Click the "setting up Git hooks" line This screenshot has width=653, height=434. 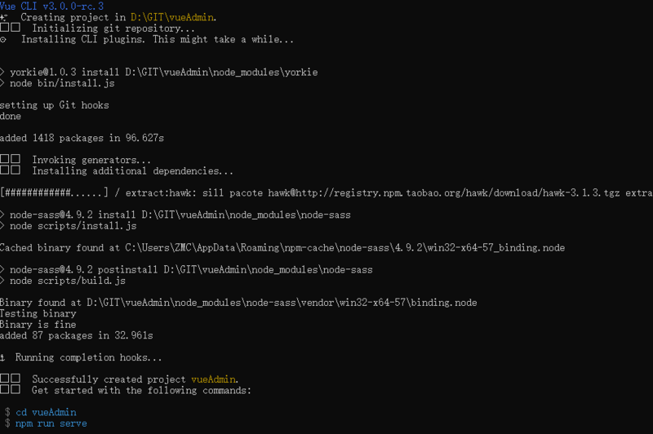54,105
